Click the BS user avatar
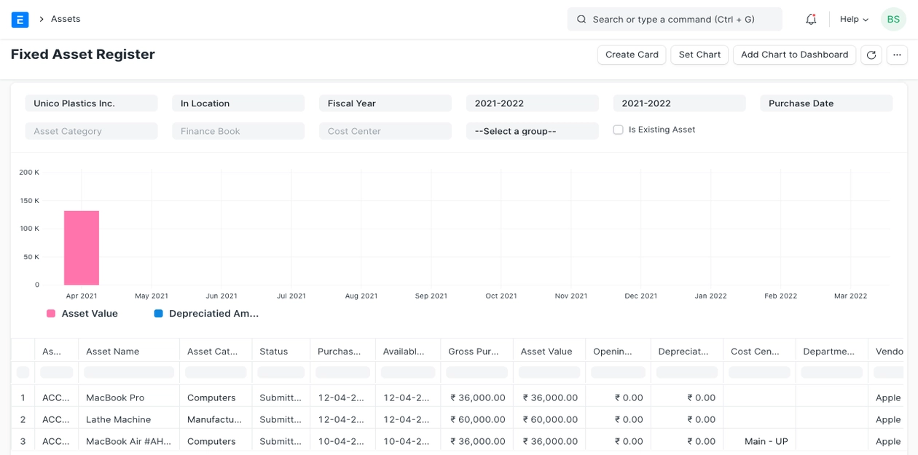 click(893, 20)
